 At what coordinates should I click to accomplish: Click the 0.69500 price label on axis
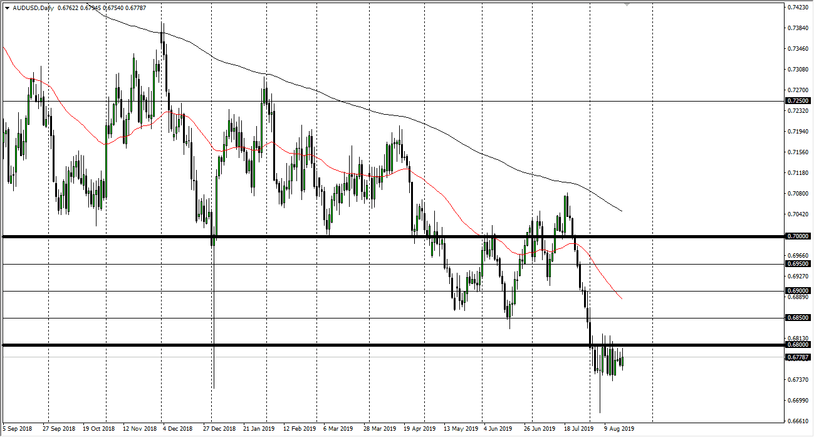797,264
